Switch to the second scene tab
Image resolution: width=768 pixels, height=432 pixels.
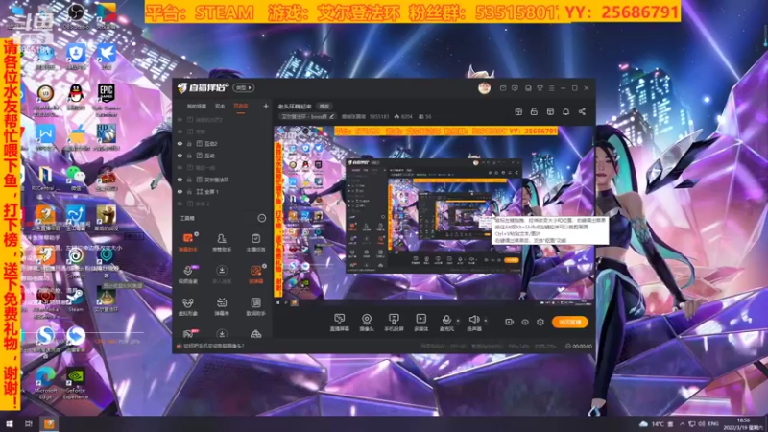(220, 107)
